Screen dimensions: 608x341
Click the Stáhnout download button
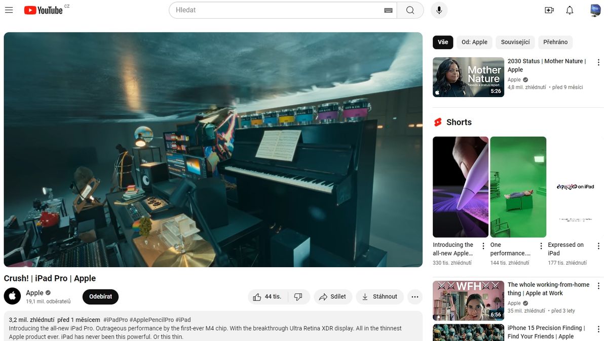pyautogui.click(x=379, y=297)
